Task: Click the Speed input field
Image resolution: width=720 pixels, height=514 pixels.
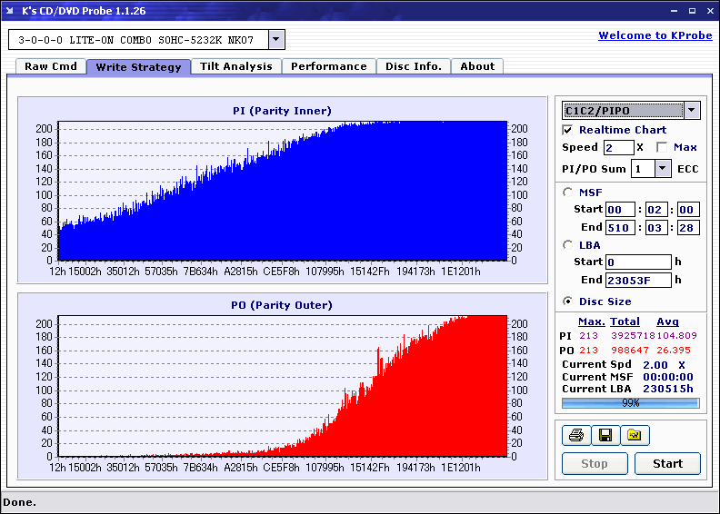Action: click(618, 148)
